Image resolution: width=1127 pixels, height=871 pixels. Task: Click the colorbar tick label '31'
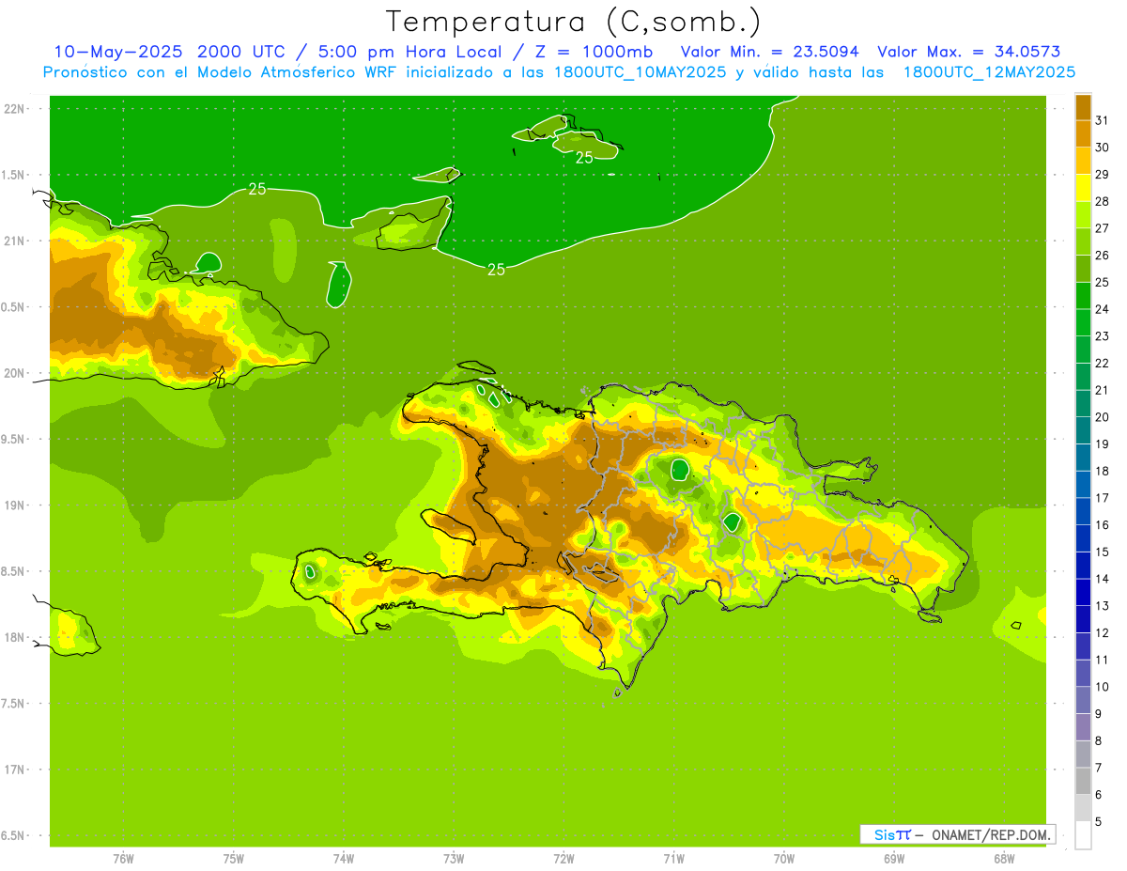coord(1103,120)
